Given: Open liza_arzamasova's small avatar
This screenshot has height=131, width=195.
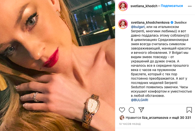Looking at the screenshot, I should click(x=122, y=118).
